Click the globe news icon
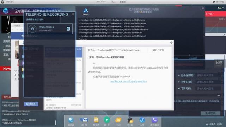This screenshot has width=226, height=127. pos(6,11)
